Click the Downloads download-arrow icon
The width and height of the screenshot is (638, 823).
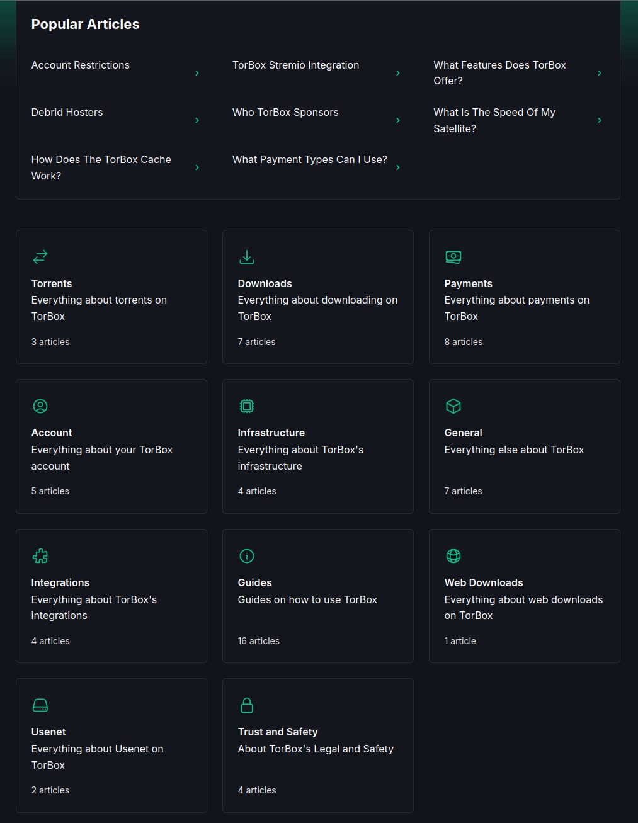click(247, 257)
